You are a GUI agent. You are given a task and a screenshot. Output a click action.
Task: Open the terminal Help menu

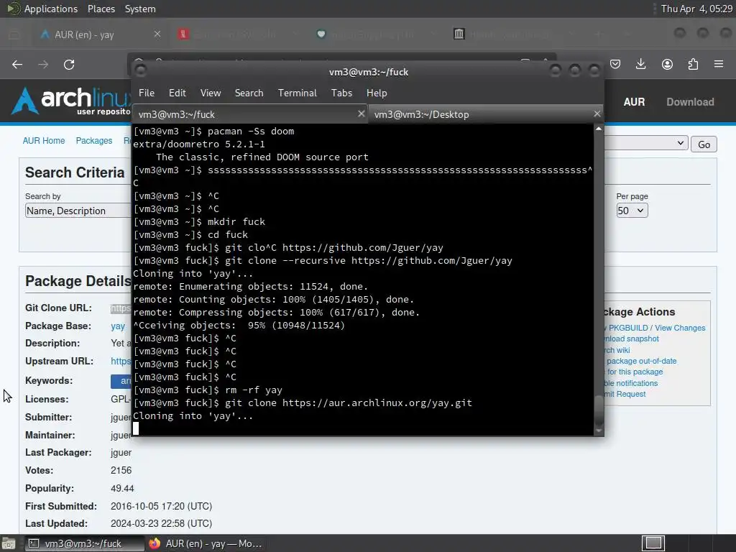(x=377, y=93)
